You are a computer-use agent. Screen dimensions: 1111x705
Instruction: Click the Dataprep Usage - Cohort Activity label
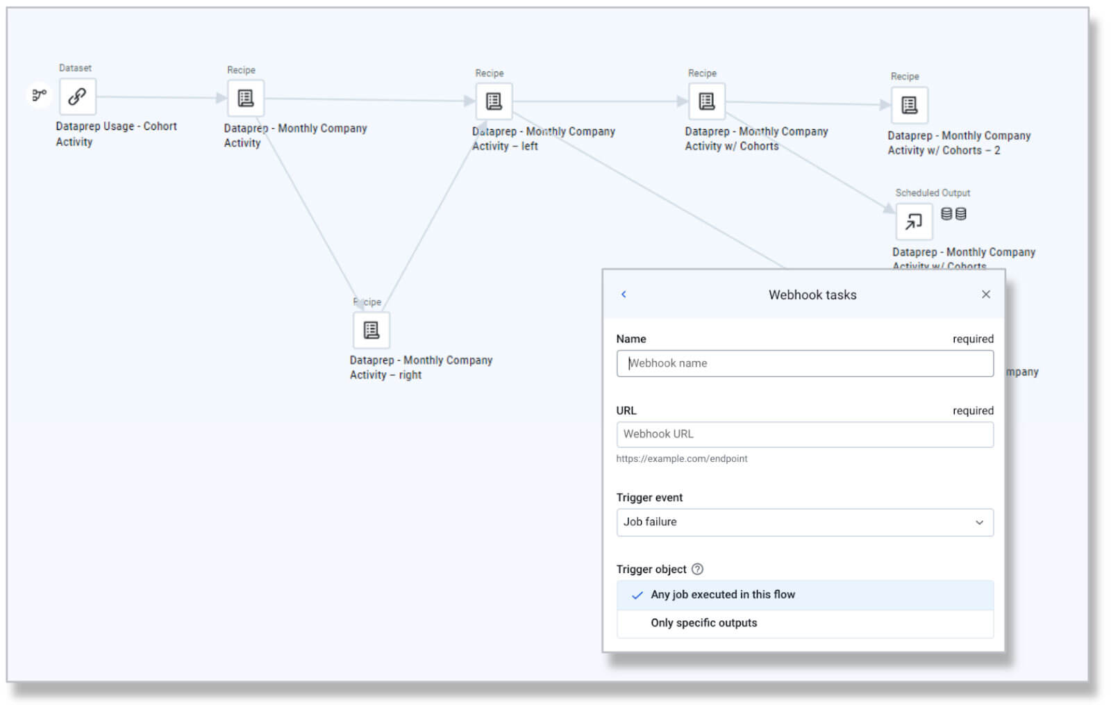pos(116,134)
